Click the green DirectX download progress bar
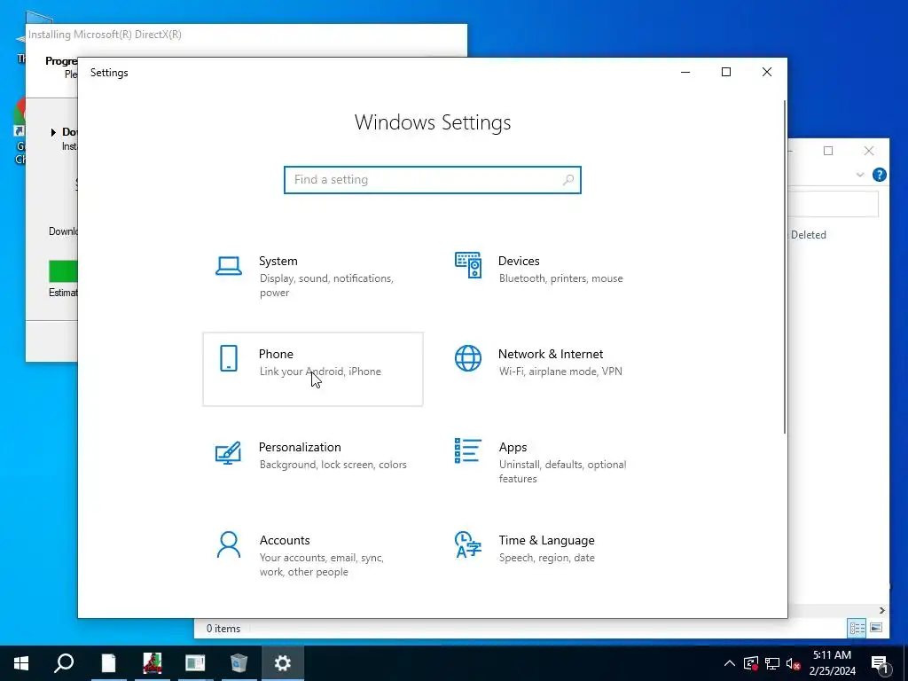Screen dimensions: 908x681 coord(63,271)
